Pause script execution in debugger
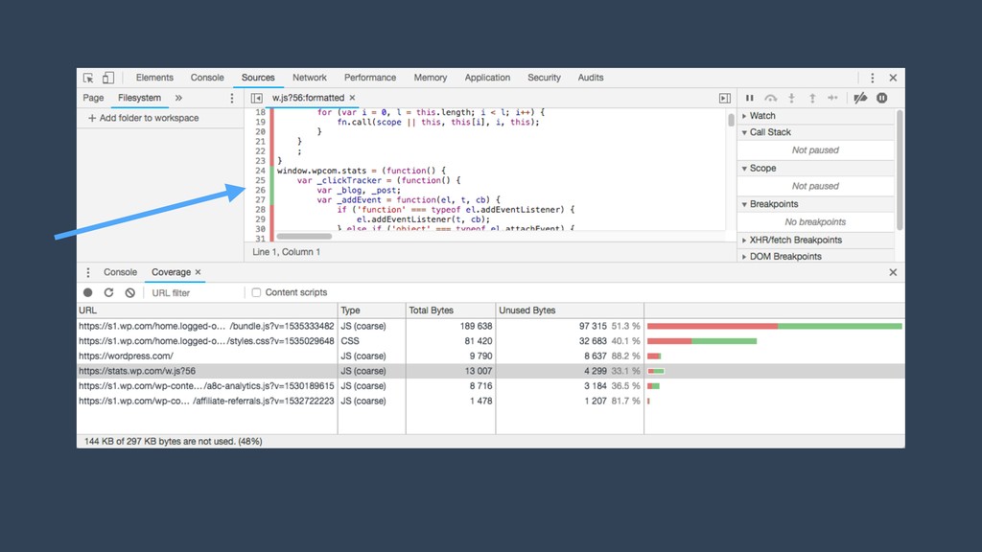 pyautogui.click(x=750, y=98)
